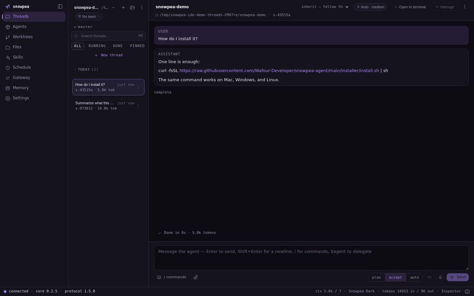
Task: Click keyboard icon in status bar
Action: (467, 291)
